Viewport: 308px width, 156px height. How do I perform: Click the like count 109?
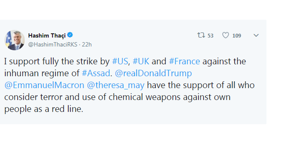pyautogui.click(x=237, y=36)
